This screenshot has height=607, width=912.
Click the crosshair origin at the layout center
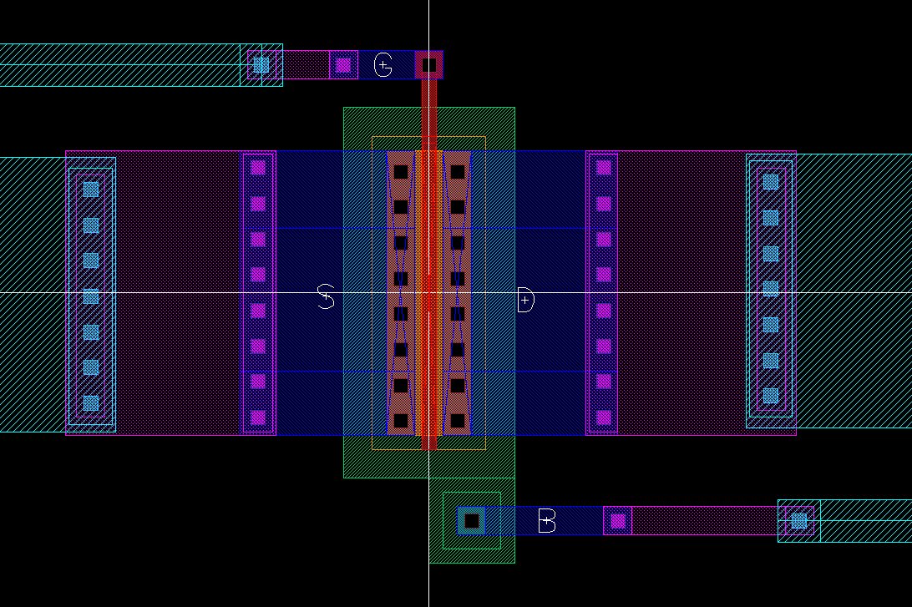pyautogui.click(x=428, y=293)
